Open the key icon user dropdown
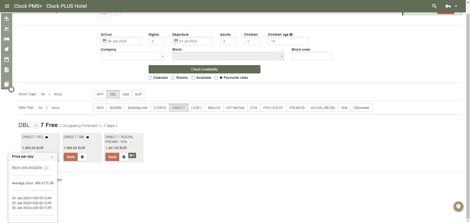 451,6
